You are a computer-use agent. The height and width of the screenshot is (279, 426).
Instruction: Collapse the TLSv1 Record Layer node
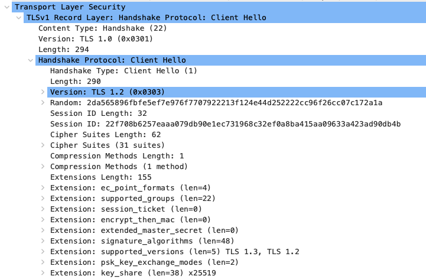point(18,18)
